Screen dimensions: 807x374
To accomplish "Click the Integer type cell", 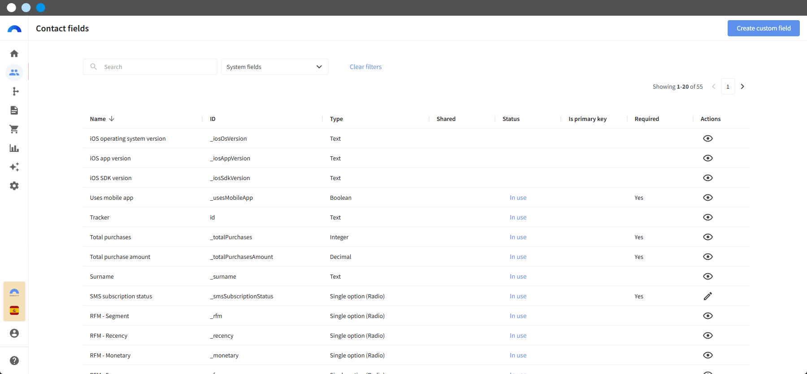I will [339, 237].
